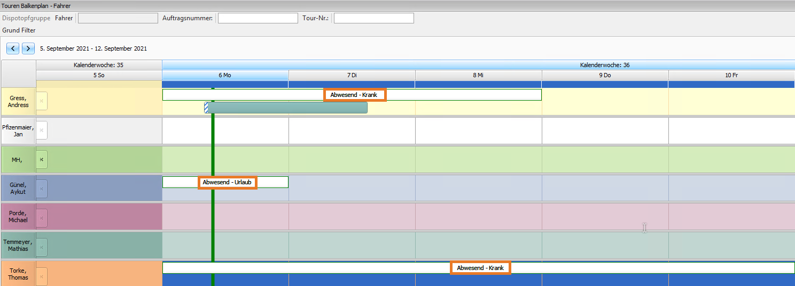The width and height of the screenshot is (795, 286).
Task: Select Günel's Abwesend - Urlaub absence bar
Action: click(227, 182)
